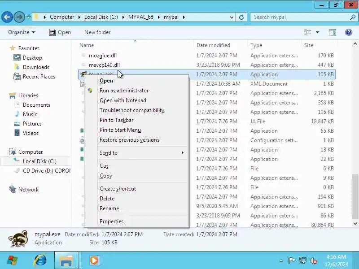Expand arrow after MYPAL_68 breadcrumb
Screen dimensions: 359x269
159,17
